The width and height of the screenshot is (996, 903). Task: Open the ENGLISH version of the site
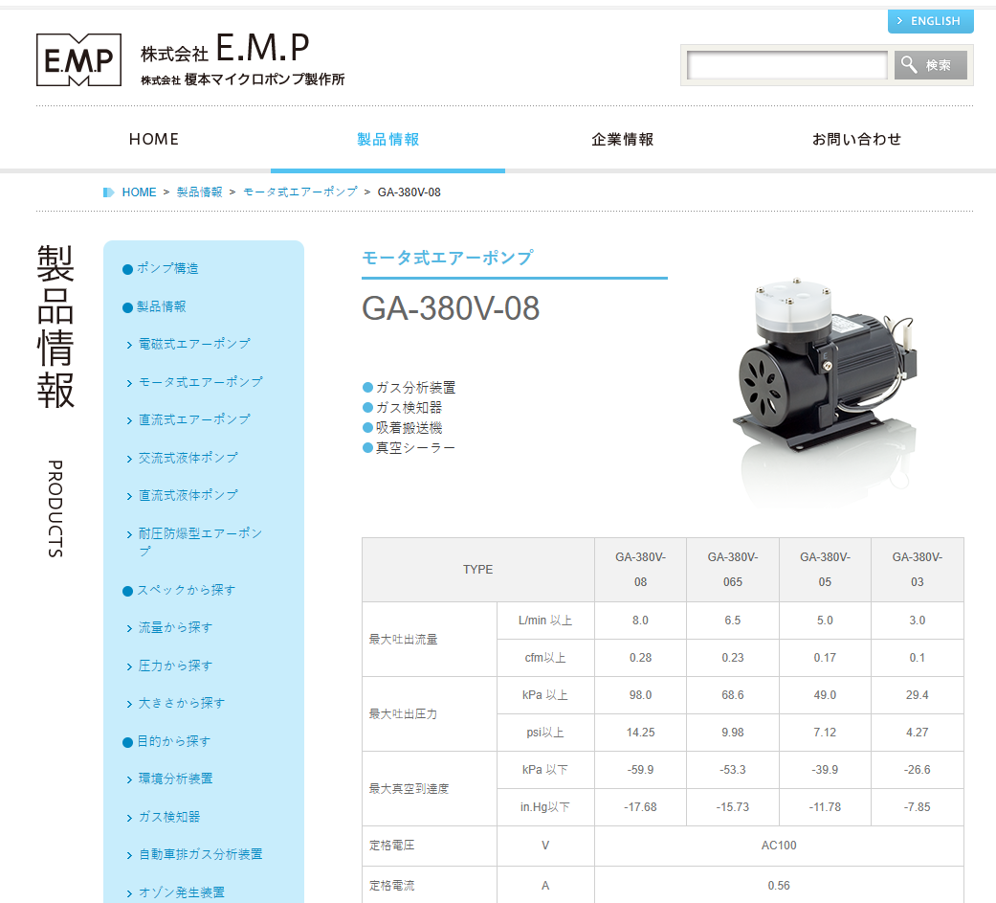click(930, 21)
